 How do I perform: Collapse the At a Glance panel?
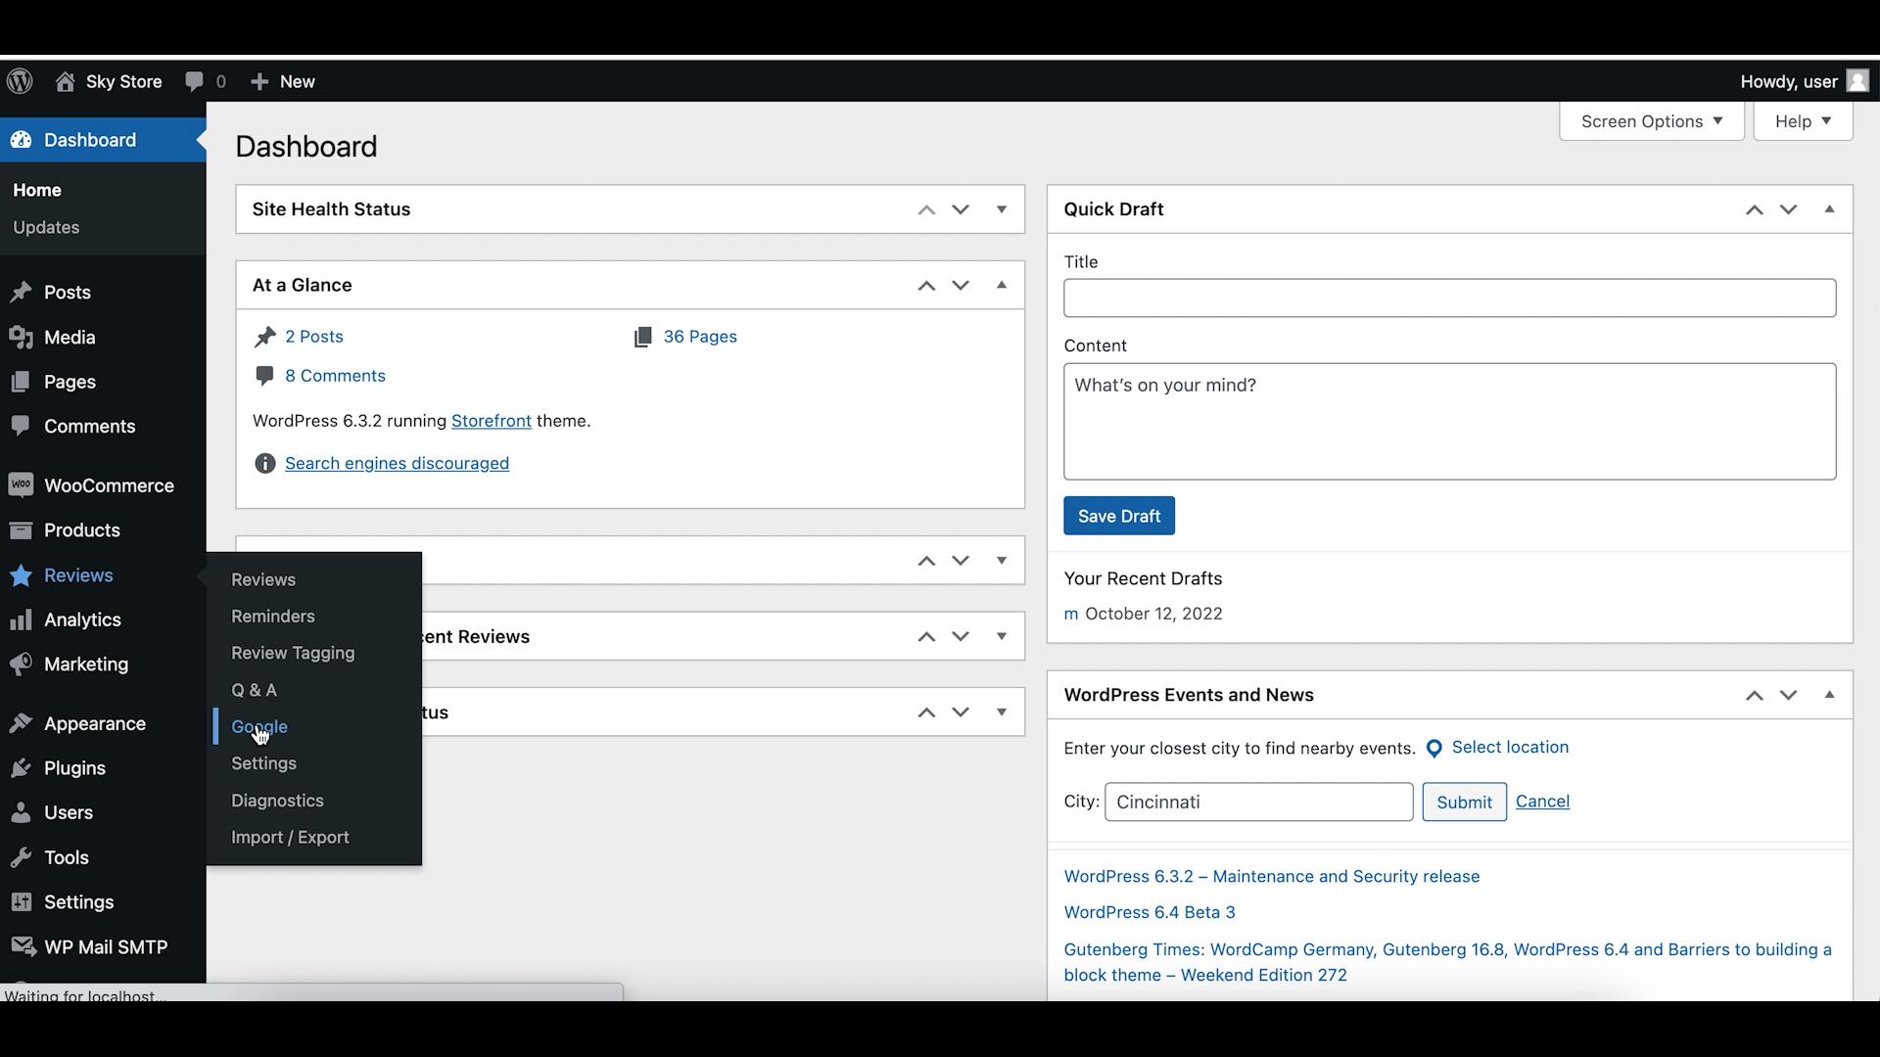pos(1002,285)
